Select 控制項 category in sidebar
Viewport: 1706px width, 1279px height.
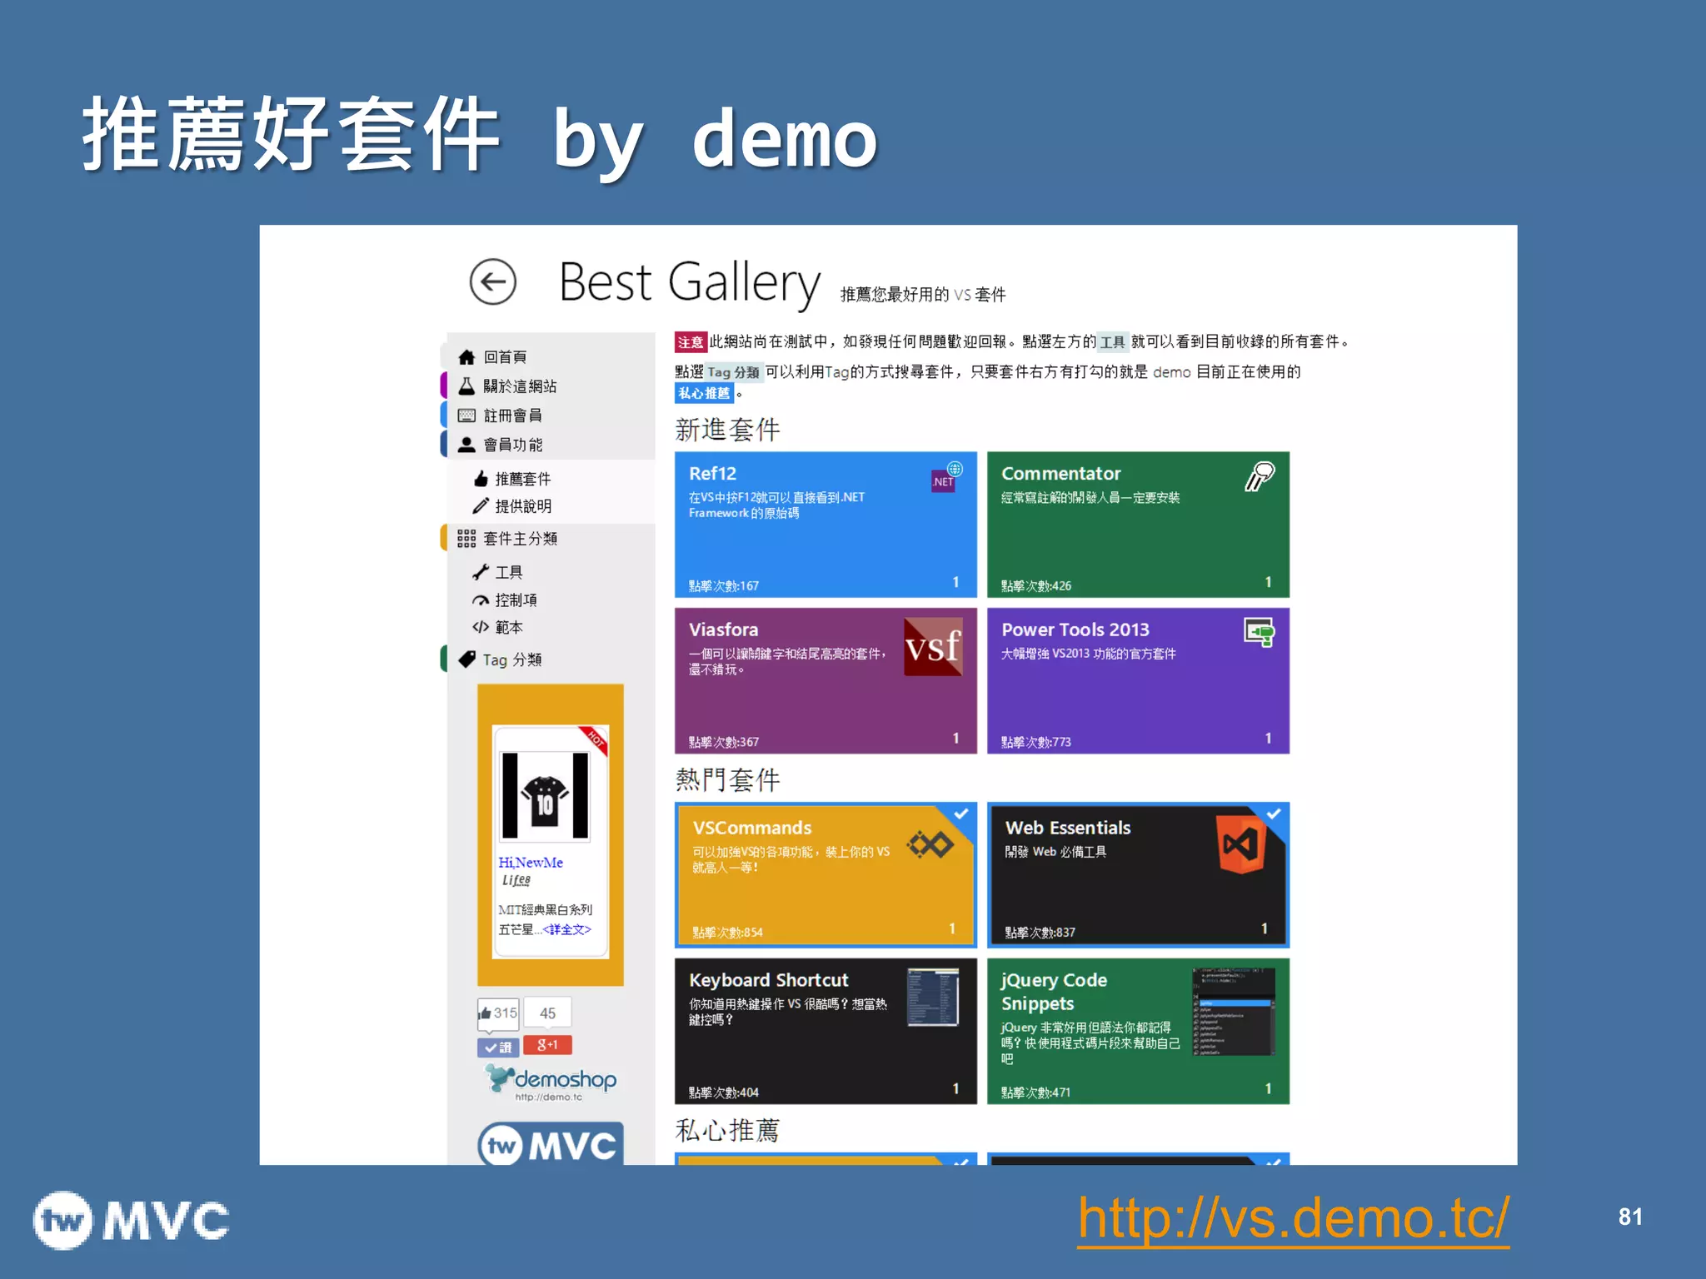[516, 600]
